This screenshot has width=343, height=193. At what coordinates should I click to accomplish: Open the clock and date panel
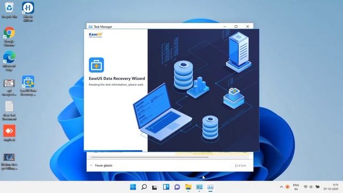pyautogui.click(x=331, y=187)
